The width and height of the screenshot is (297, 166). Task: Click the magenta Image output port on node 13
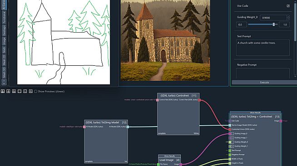click(x=281, y=121)
